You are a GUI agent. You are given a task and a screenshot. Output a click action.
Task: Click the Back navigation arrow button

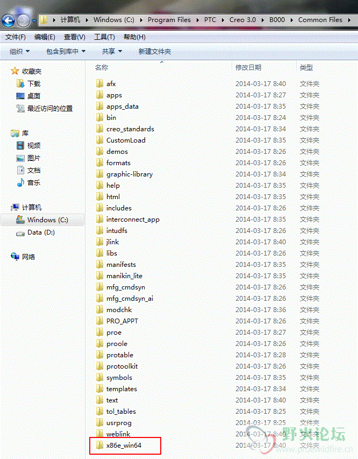click(x=8, y=20)
